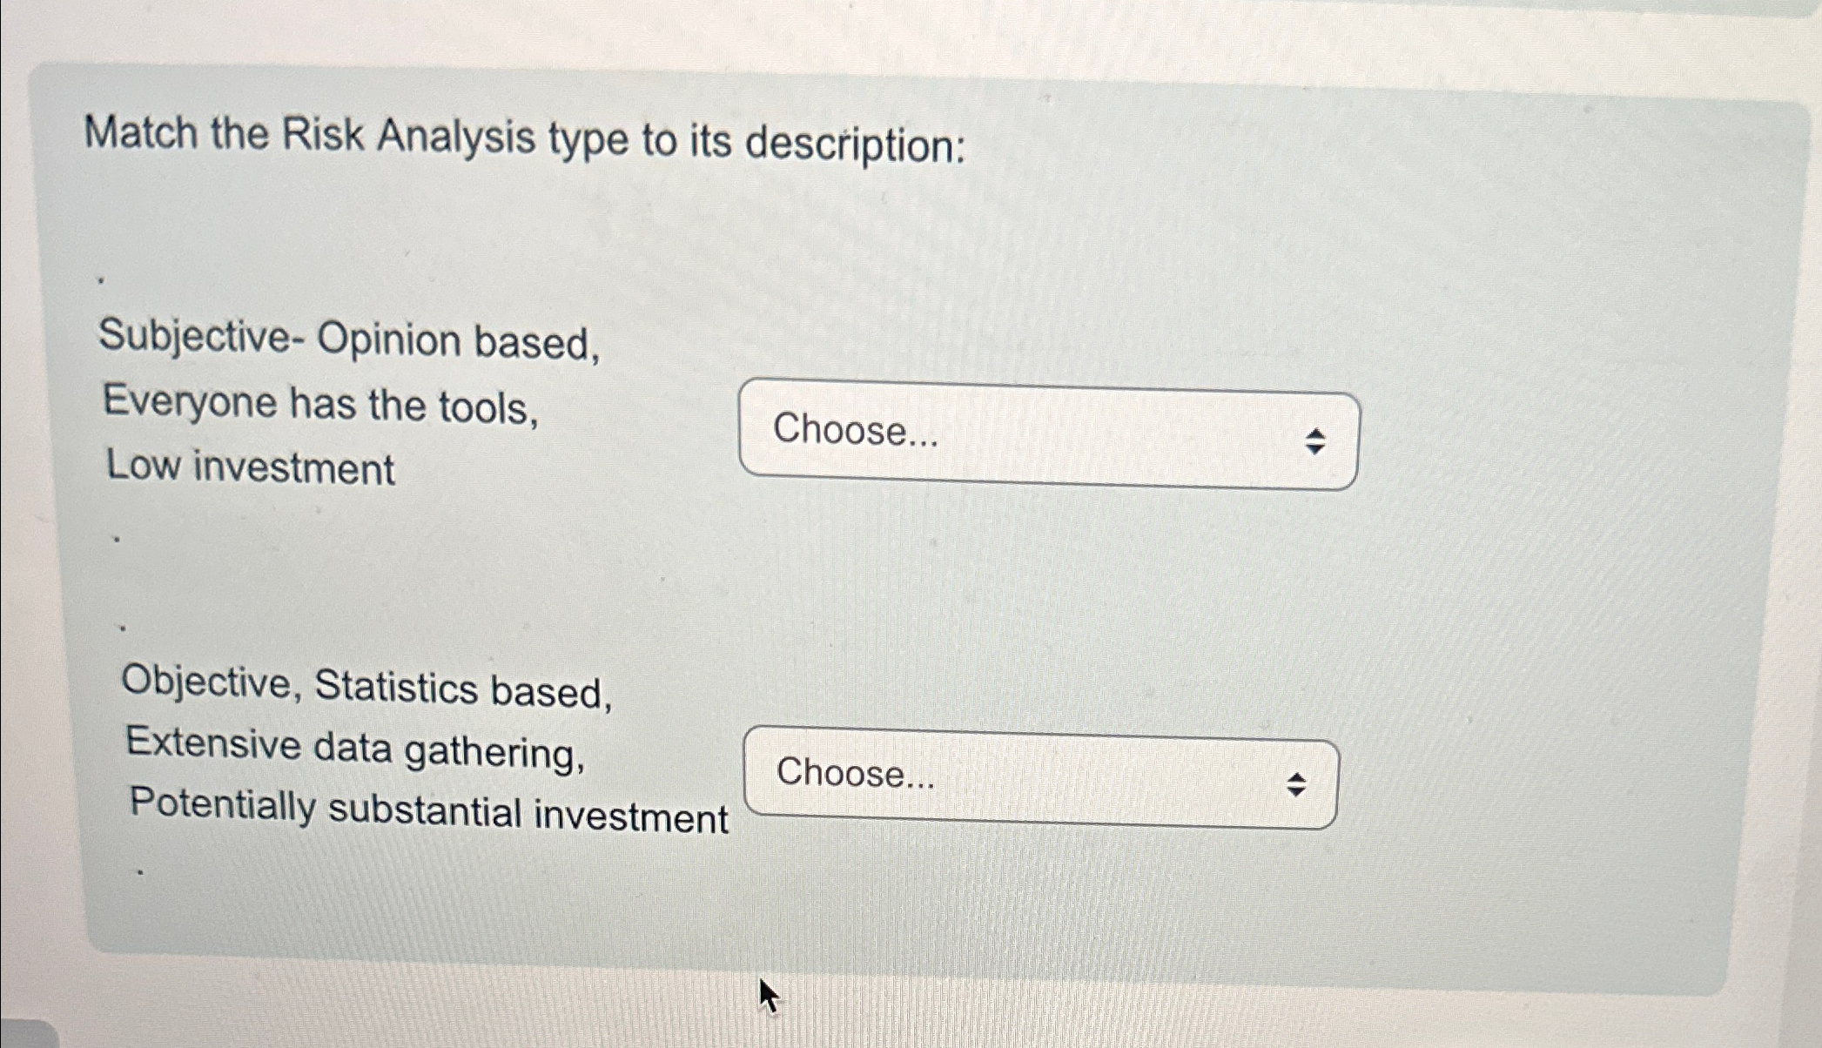Click the Subjective- Opinion based description text

pyautogui.click(x=348, y=339)
